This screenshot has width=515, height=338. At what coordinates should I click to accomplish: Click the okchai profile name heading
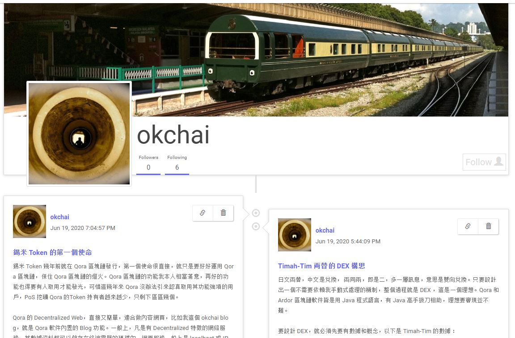173,135
